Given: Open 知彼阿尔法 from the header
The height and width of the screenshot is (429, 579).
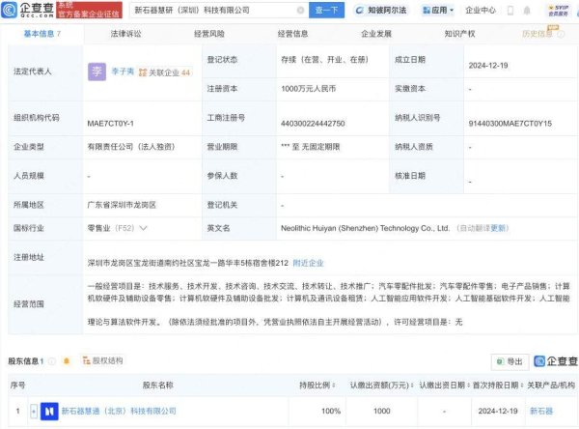Looking at the screenshot, I should coord(381,11).
